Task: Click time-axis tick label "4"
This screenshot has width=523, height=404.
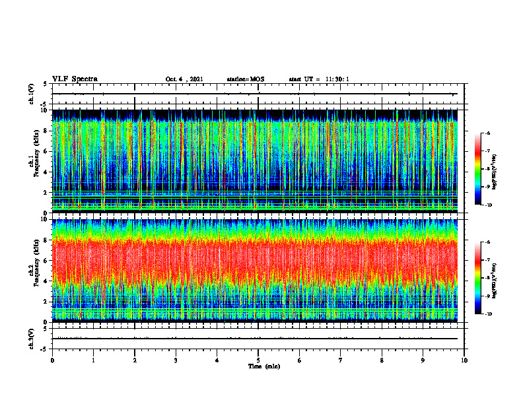Action: click(217, 360)
